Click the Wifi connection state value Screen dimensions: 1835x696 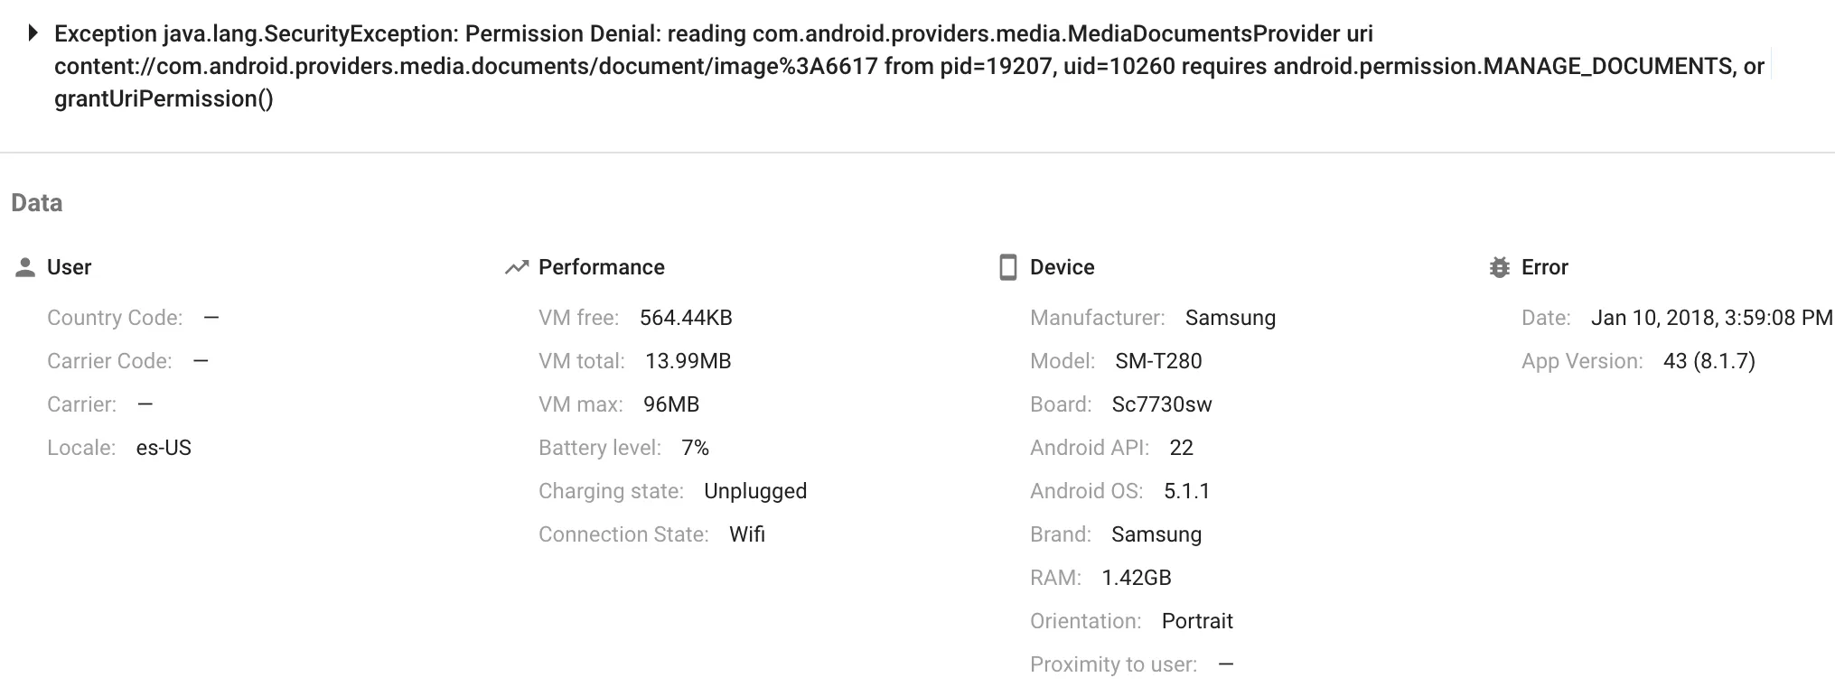pos(747,534)
